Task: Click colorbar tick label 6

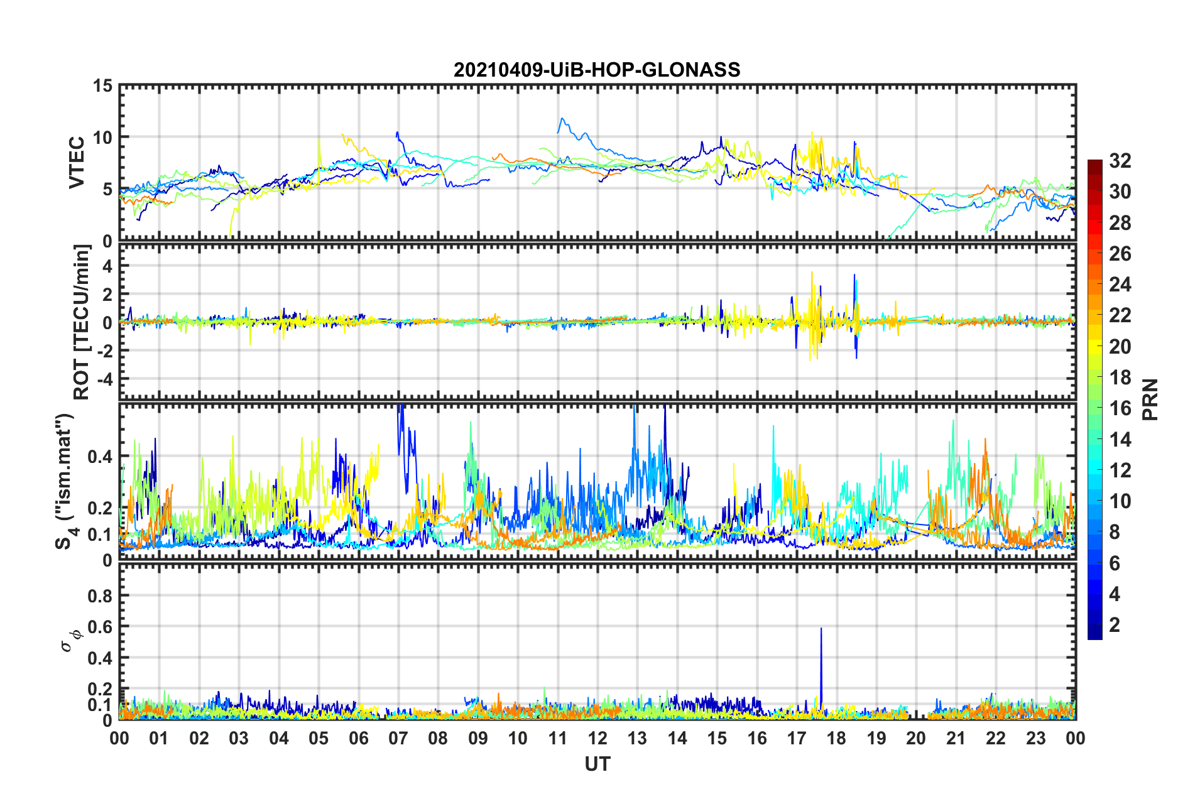Action: [x=1114, y=563]
